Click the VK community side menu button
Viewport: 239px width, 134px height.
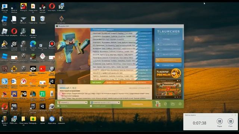point(168,66)
